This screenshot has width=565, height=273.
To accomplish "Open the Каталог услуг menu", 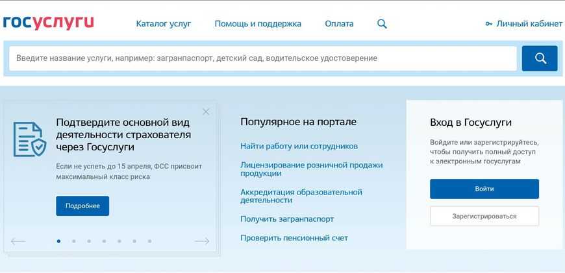I will (164, 24).
